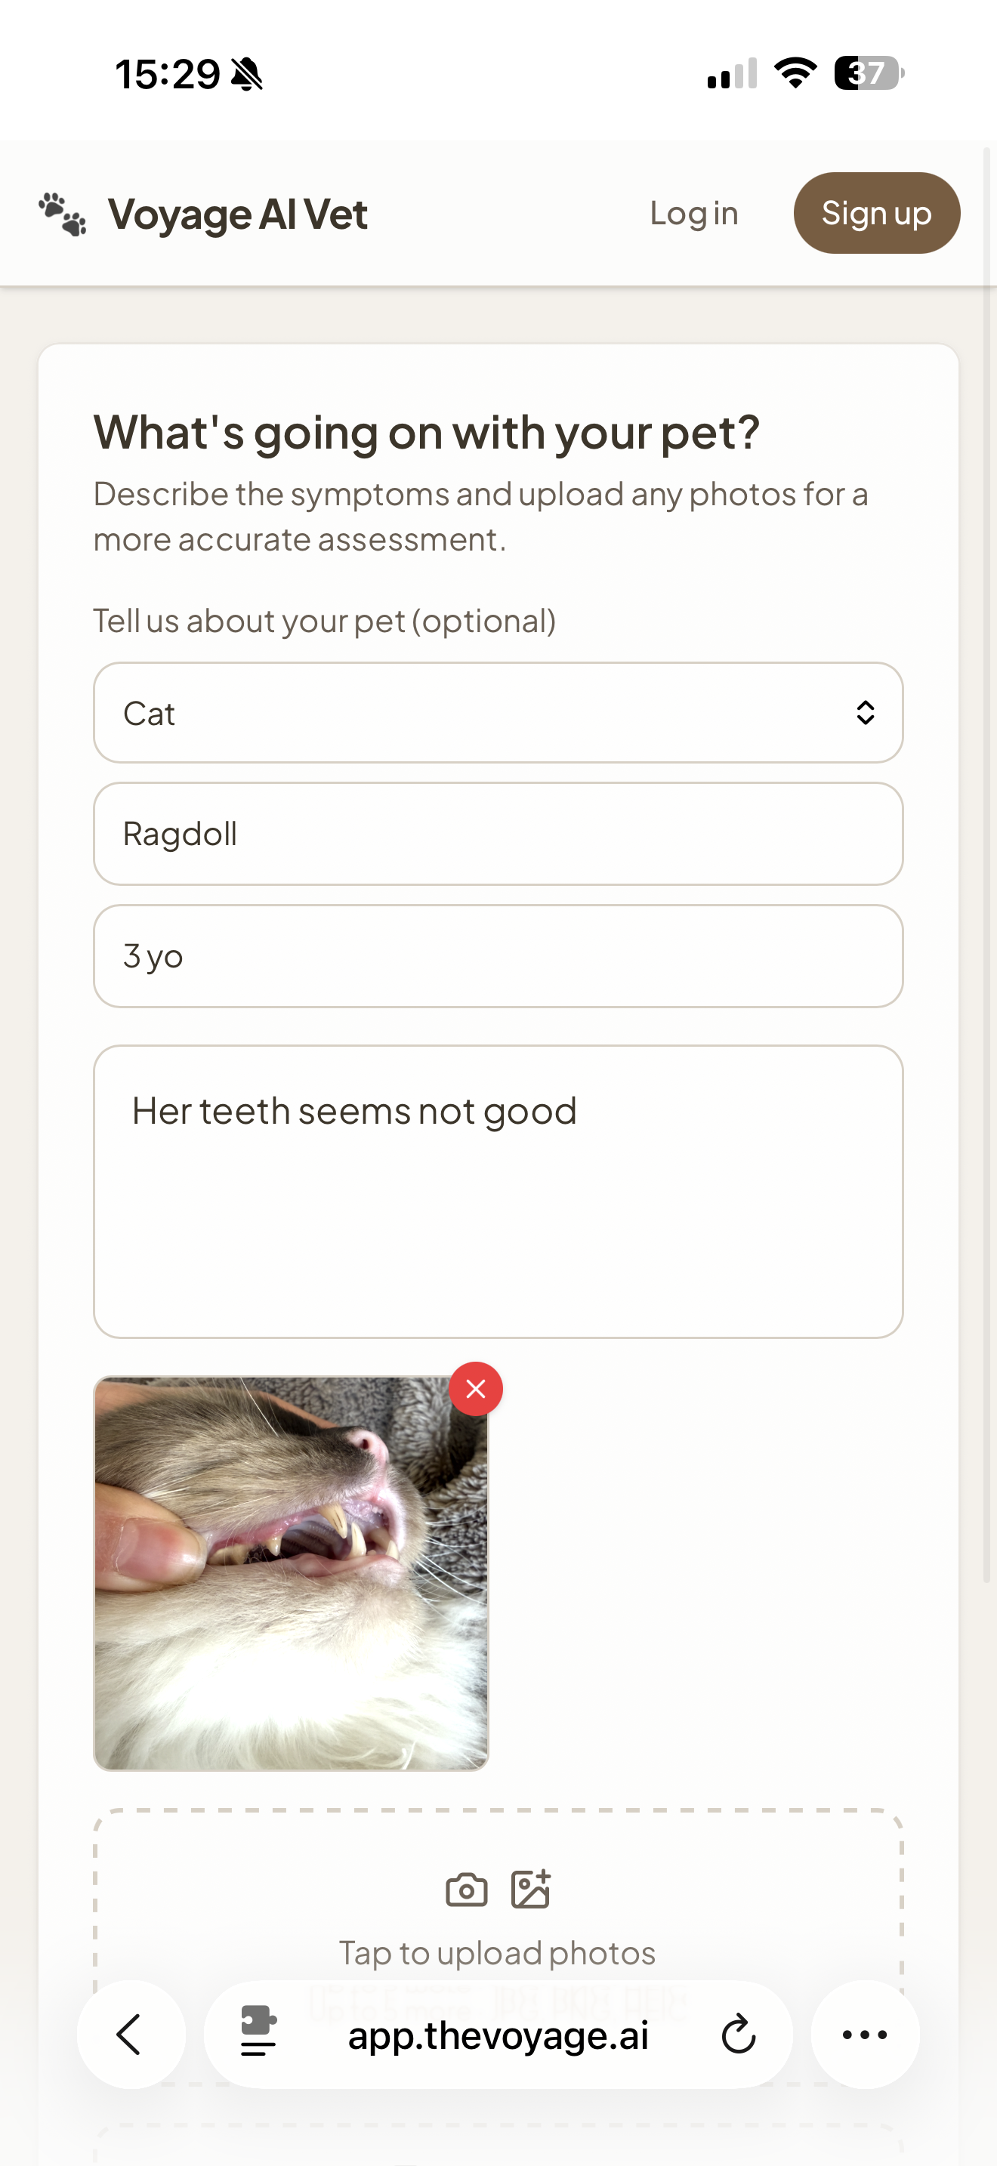The width and height of the screenshot is (997, 2166).
Task: Click the up-down chevron on species selector
Action: (865, 713)
